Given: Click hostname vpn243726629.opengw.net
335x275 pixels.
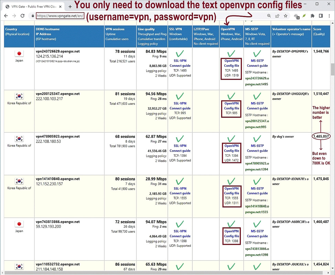Looking at the screenshot, I should pyautogui.click(x=58, y=51).
